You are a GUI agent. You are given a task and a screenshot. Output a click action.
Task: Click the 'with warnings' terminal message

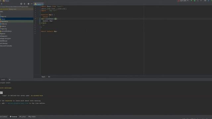(6, 88)
